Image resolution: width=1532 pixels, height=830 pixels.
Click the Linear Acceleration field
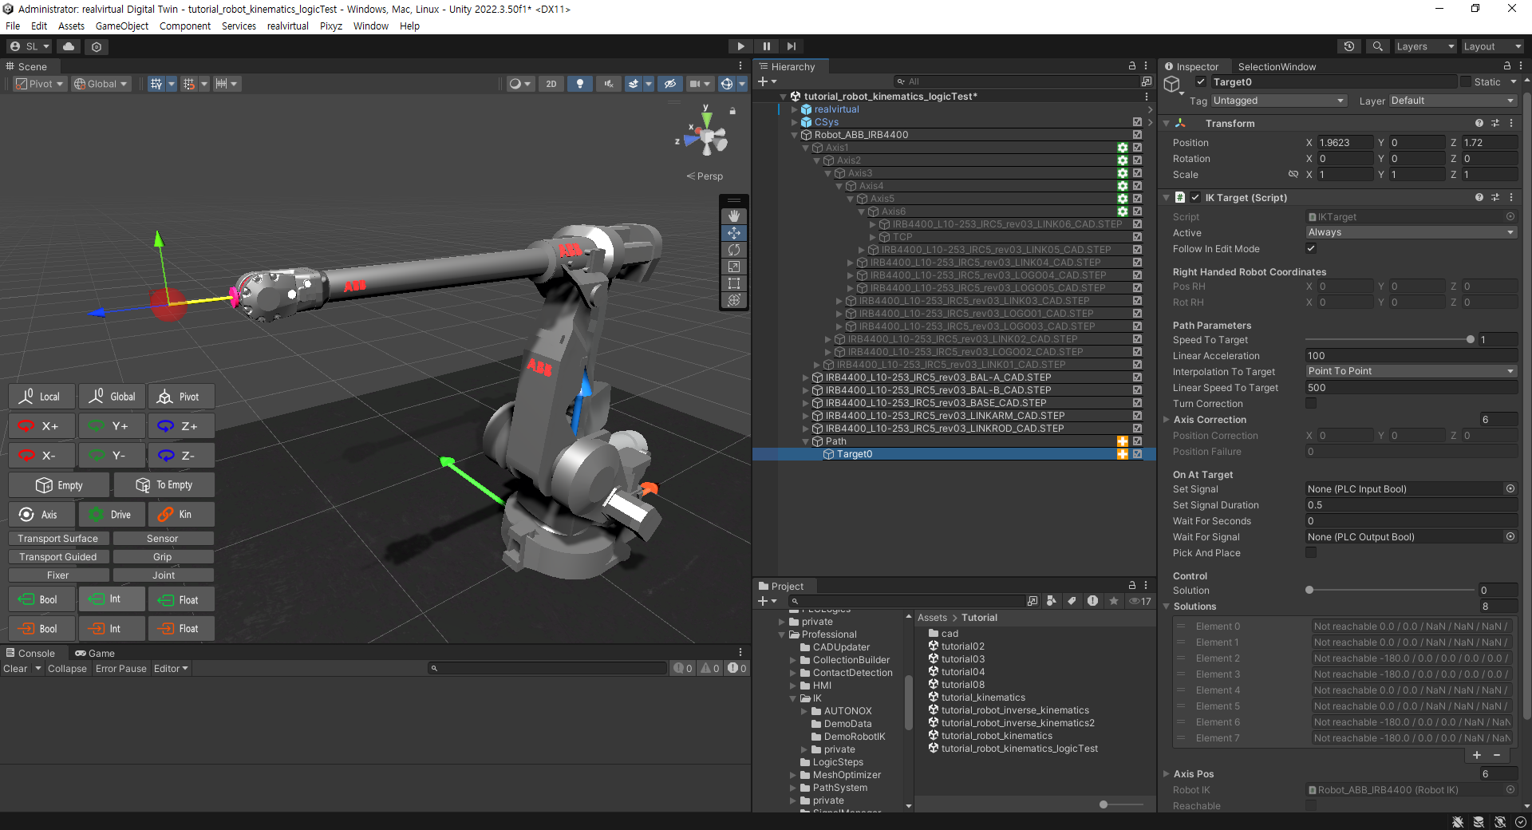1411,356
